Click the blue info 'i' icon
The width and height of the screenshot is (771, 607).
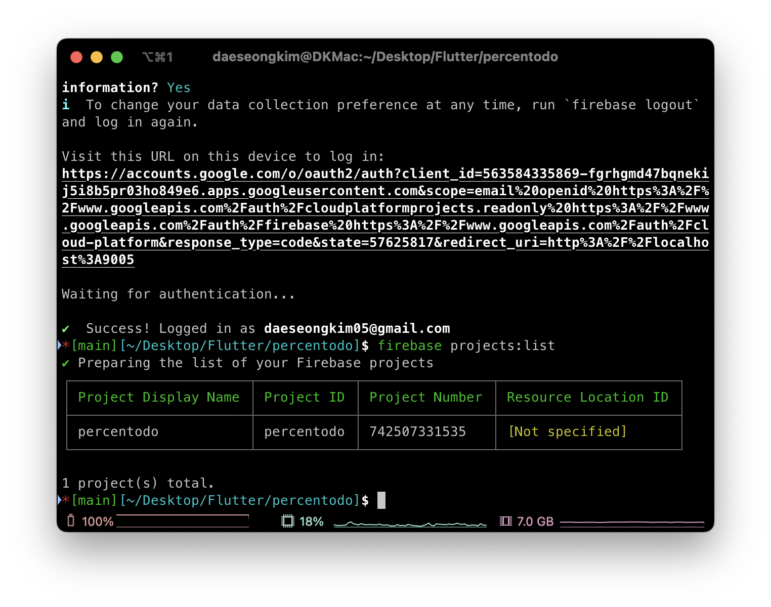coord(66,105)
